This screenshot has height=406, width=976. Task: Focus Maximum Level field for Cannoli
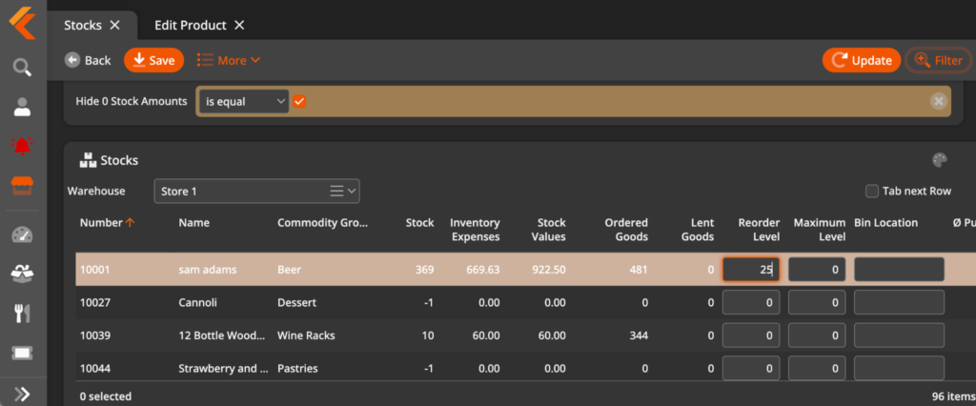coord(817,303)
